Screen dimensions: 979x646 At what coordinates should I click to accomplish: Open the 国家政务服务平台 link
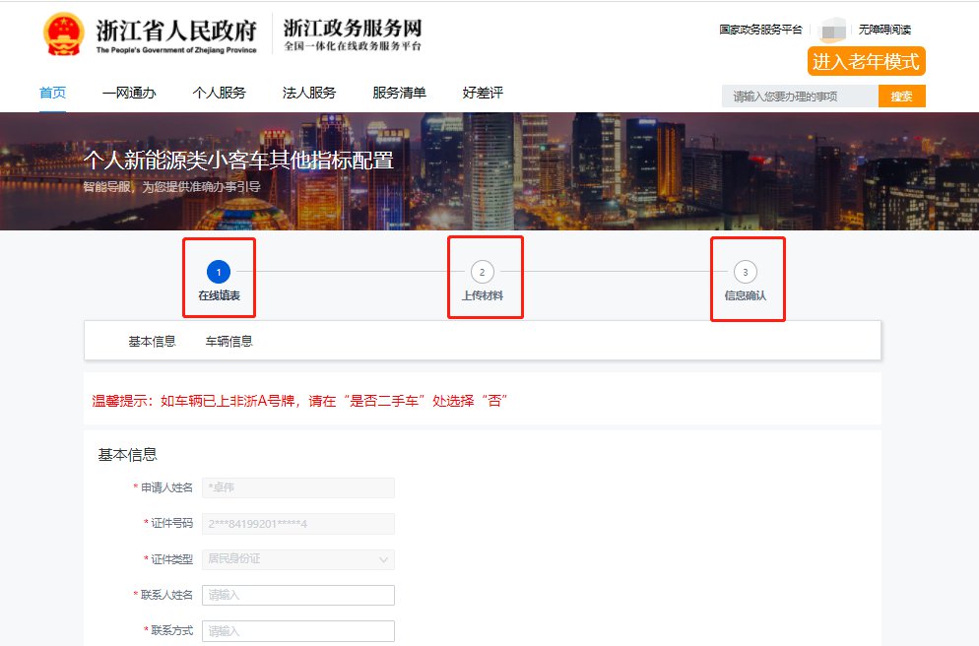click(x=760, y=30)
